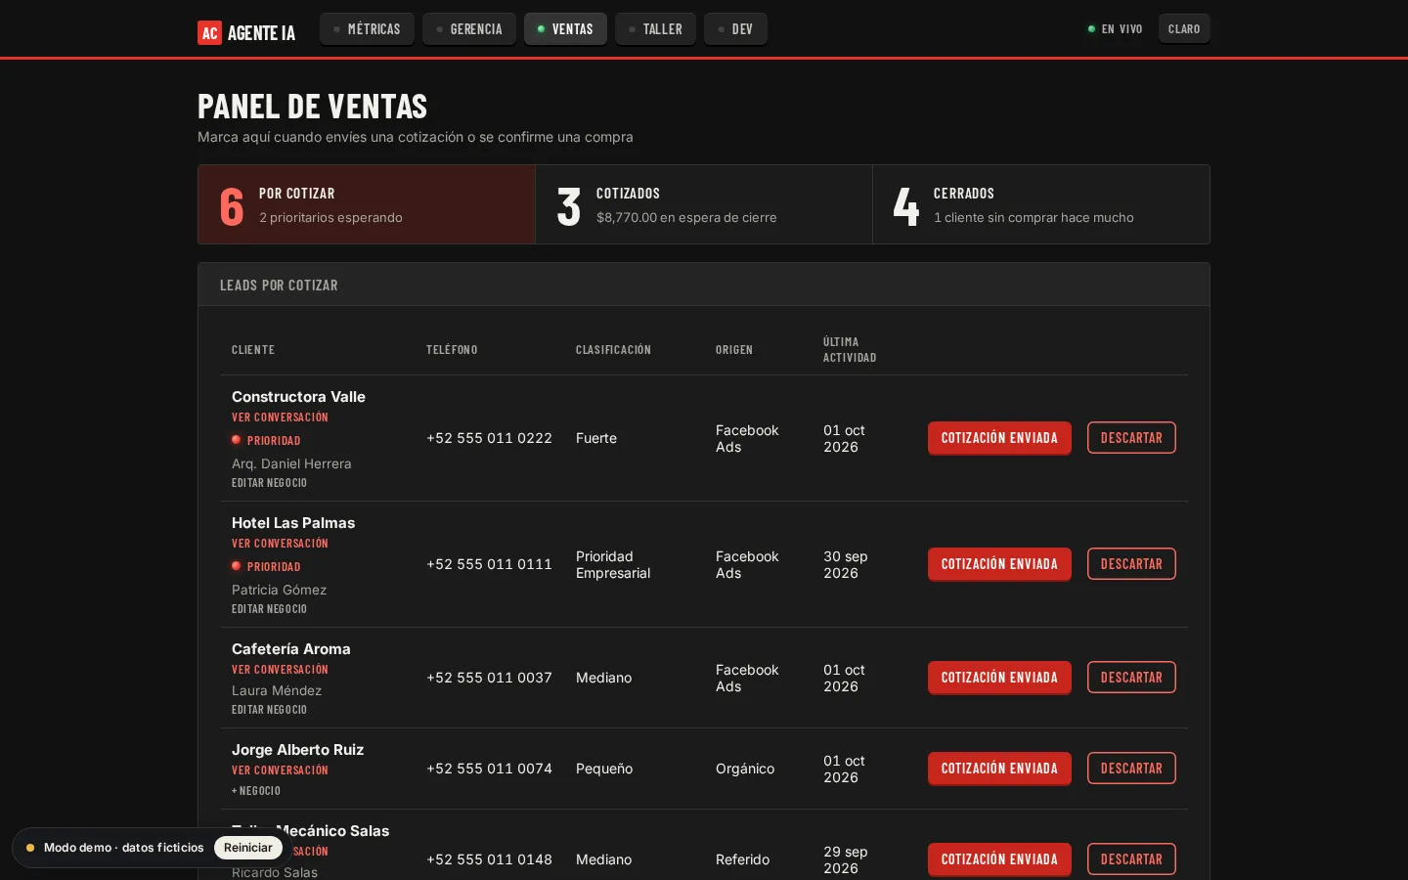1408x880 pixels.
Task: Click the Cliente column header
Action: point(253,350)
